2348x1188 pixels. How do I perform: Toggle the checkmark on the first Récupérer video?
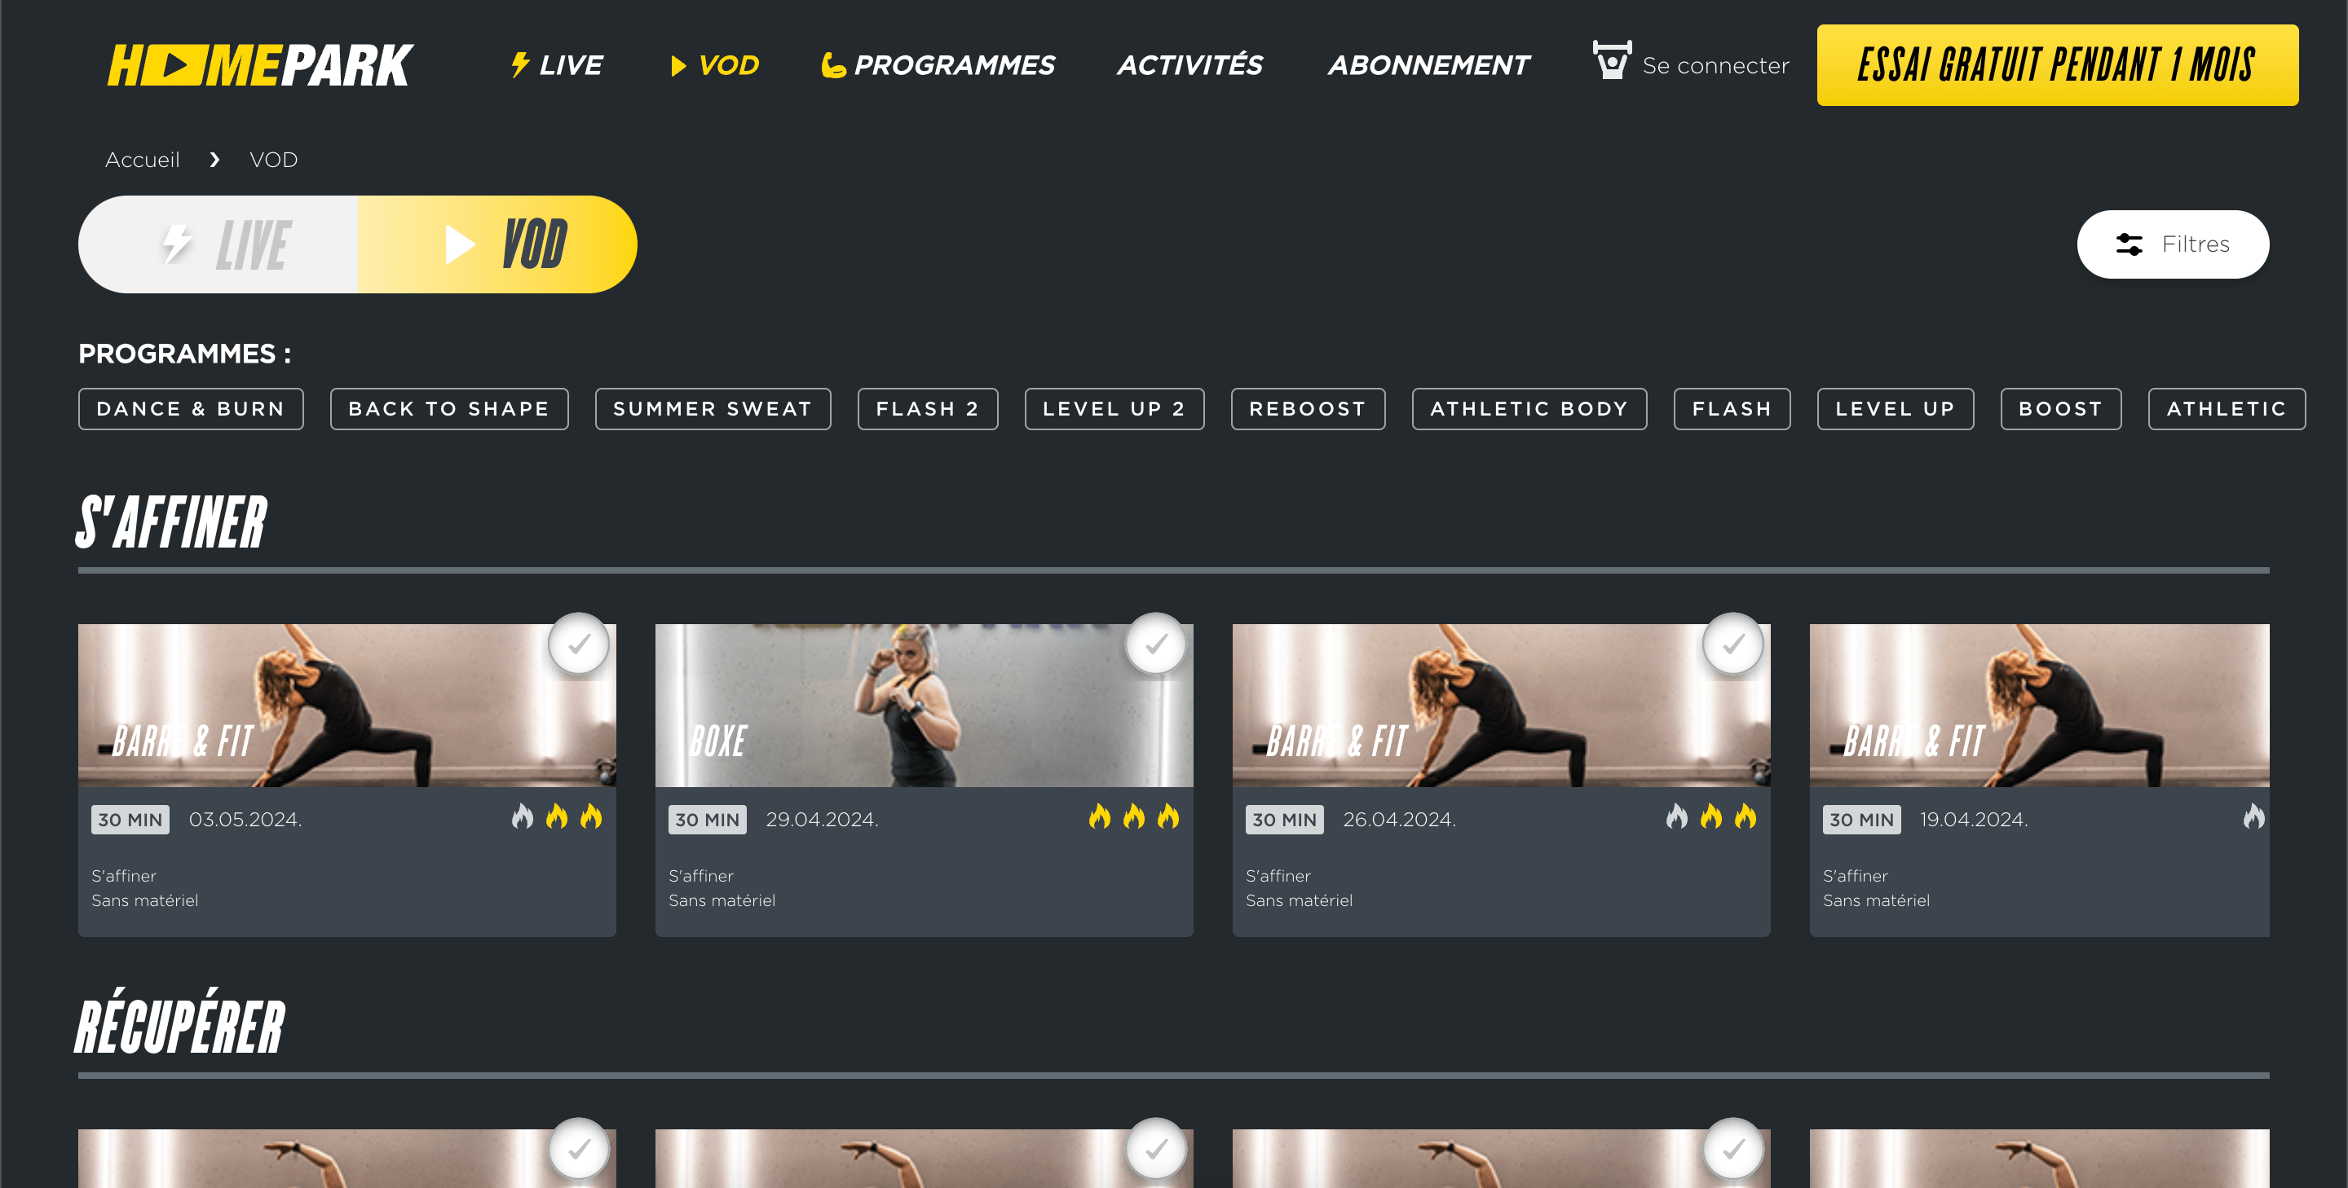coord(579,1150)
